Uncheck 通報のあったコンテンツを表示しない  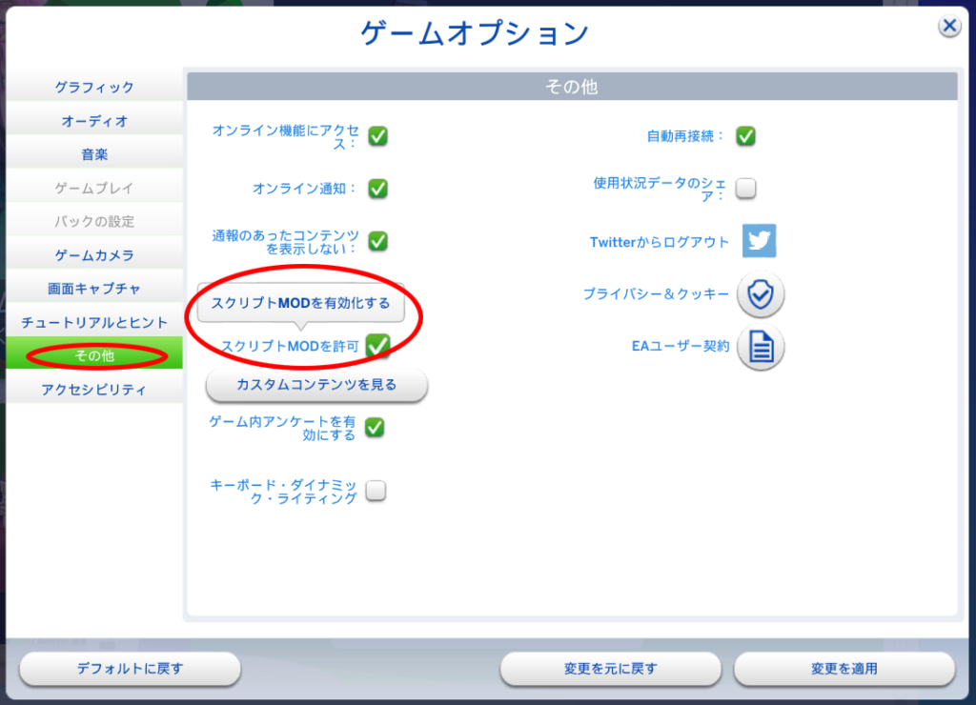point(376,242)
